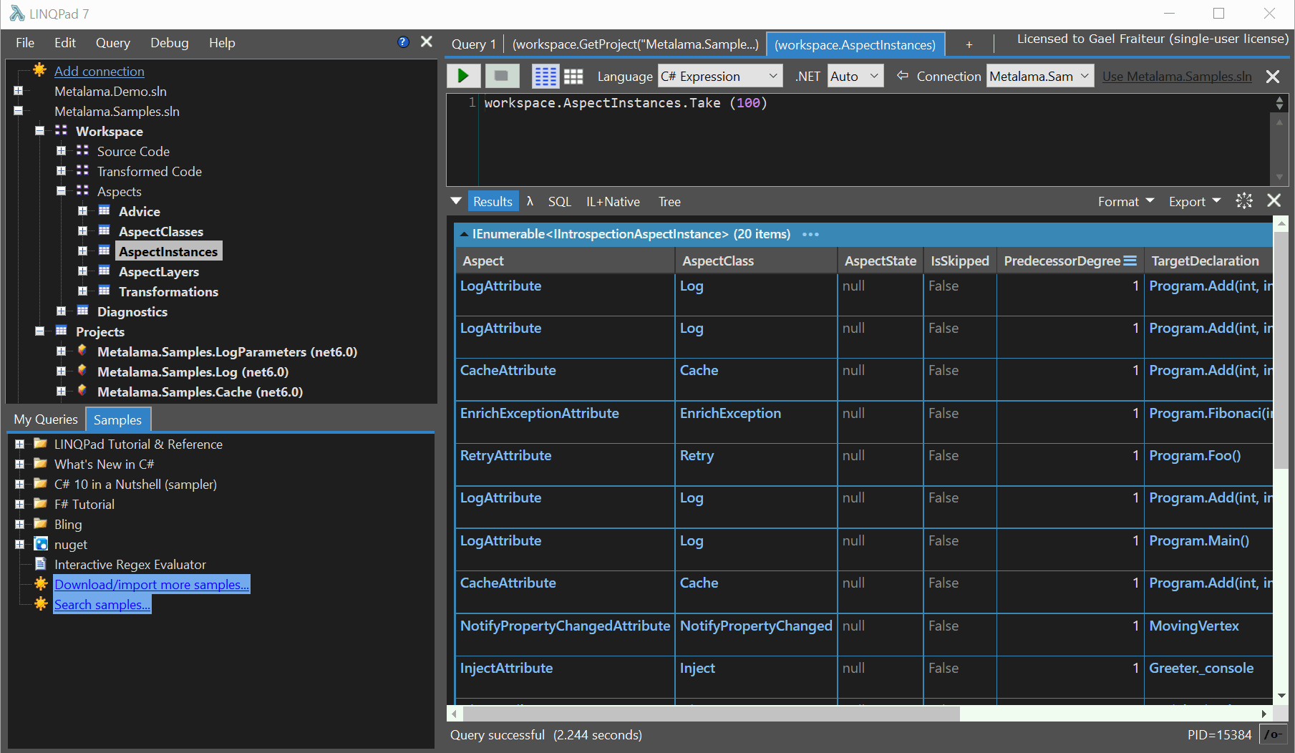The width and height of the screenshot is (1295, 753).
Task: Expand the Metalama.Demo.sln connection node
Action: (19, 91)
